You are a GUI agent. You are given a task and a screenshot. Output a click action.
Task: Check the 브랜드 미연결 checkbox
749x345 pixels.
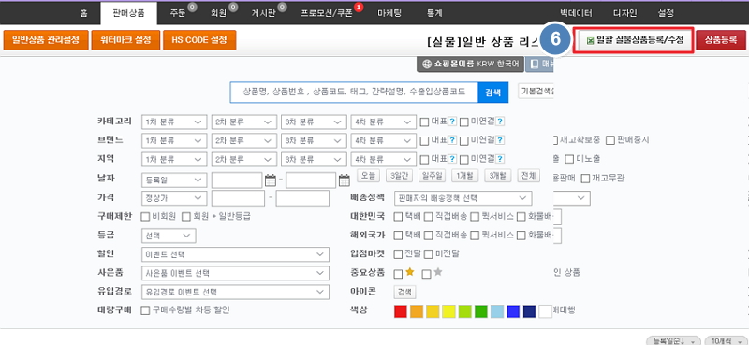(x=464, y=141)
